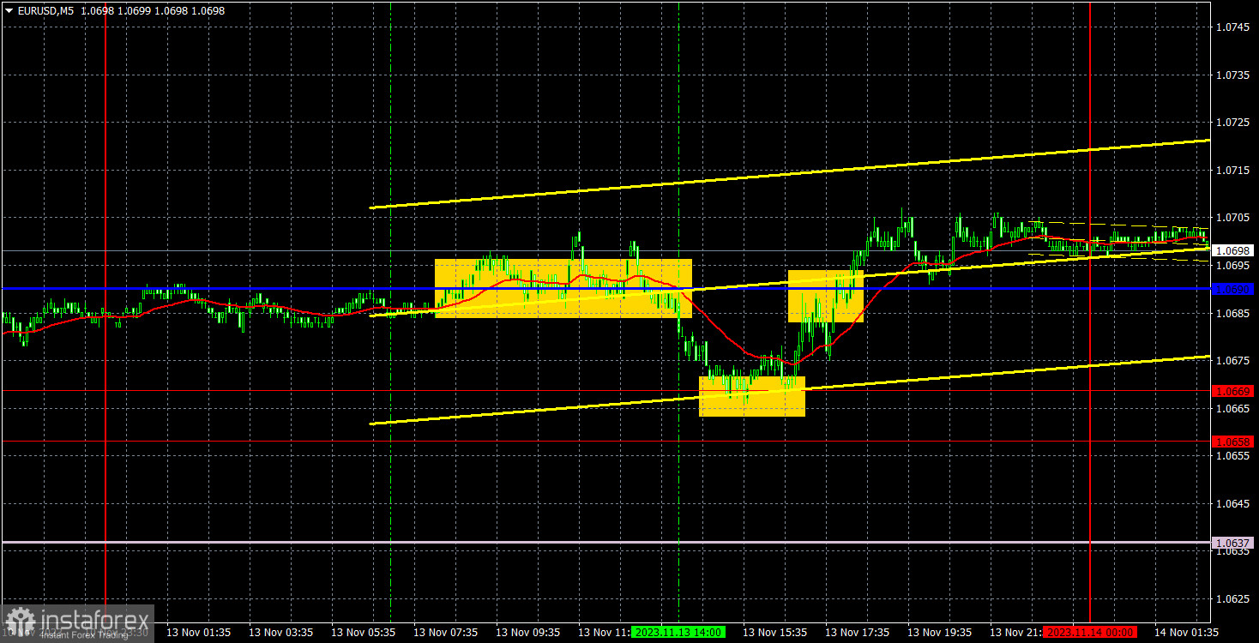Click the 1.0715 price axis label

[1232, 171]
